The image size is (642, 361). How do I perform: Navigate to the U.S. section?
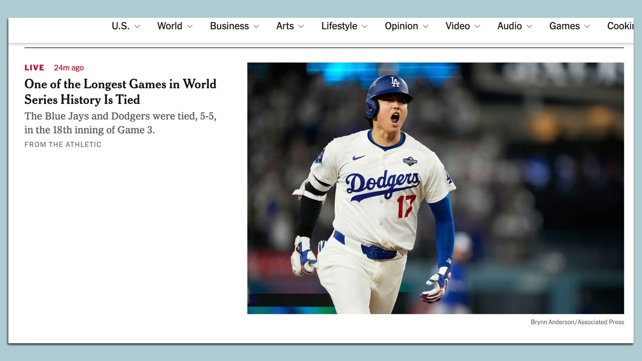[x=120, y=26]
